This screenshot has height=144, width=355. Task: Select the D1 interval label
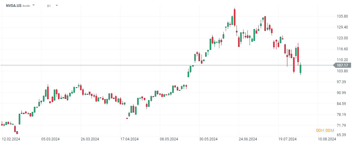click(49, 6)
